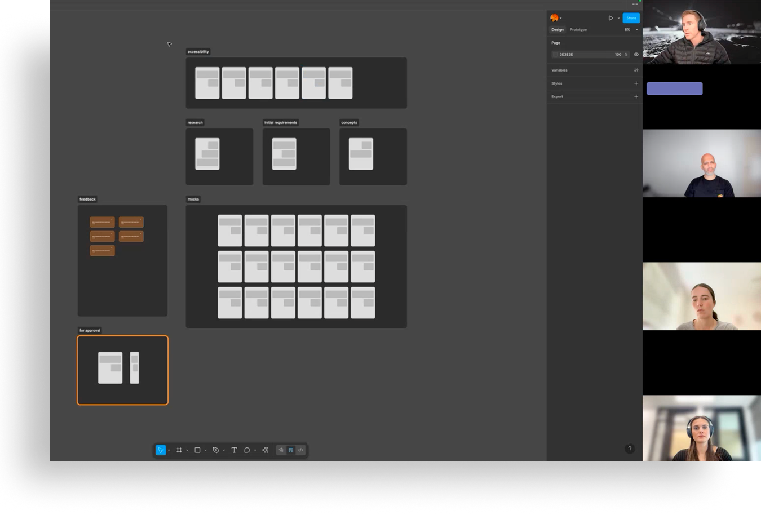Select the Rectangle shape tool
Image resolution: width=761 pixels, height=515 pixels.
point(197,450)
